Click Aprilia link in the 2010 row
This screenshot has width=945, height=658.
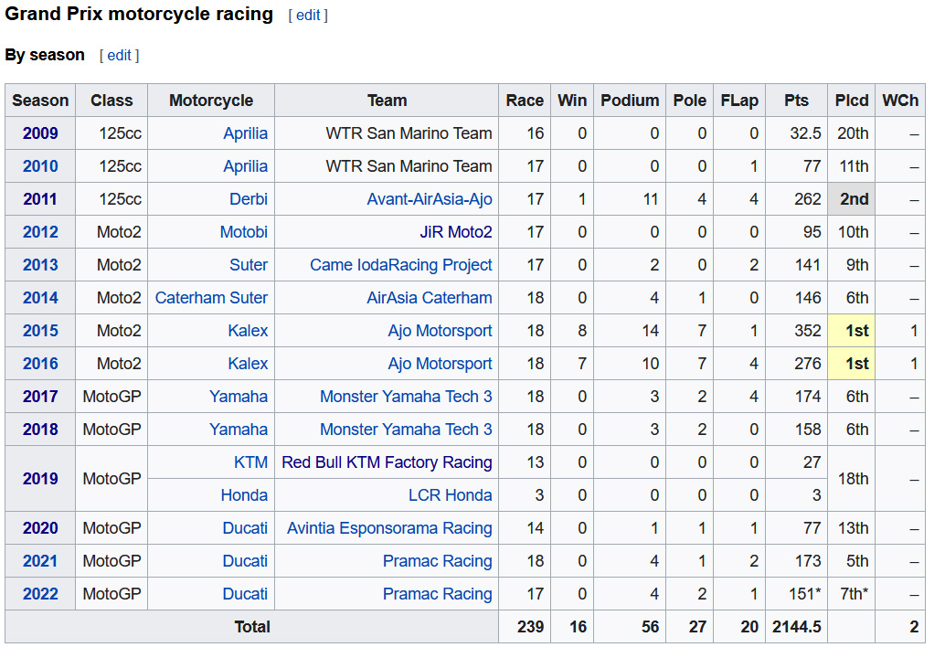[245, 166]
